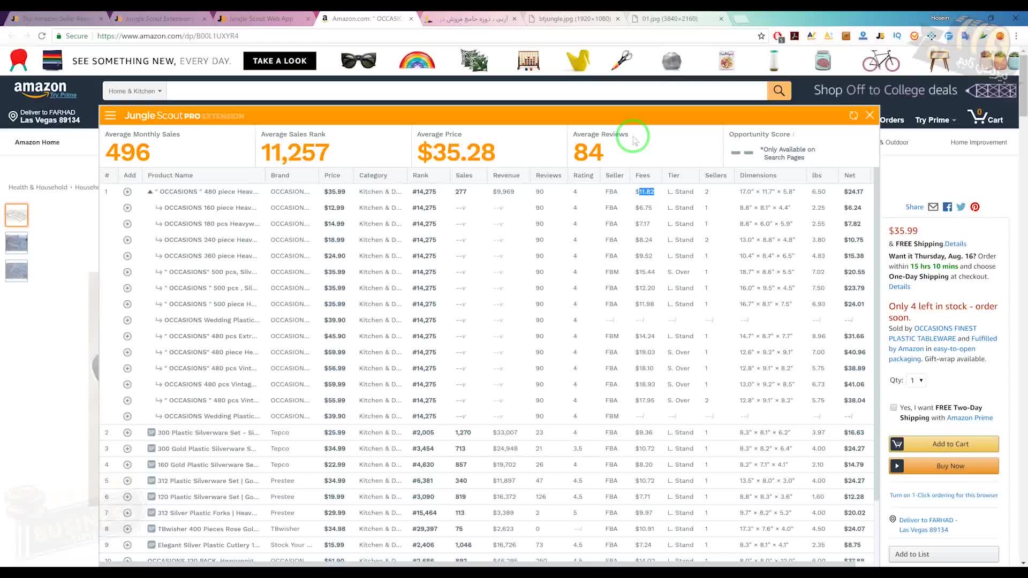The width and height of the screenshot is (1028, 578).
Task: Add Tepco 300 Plastic Silverware Set row
Action: [x=127, y=432]
